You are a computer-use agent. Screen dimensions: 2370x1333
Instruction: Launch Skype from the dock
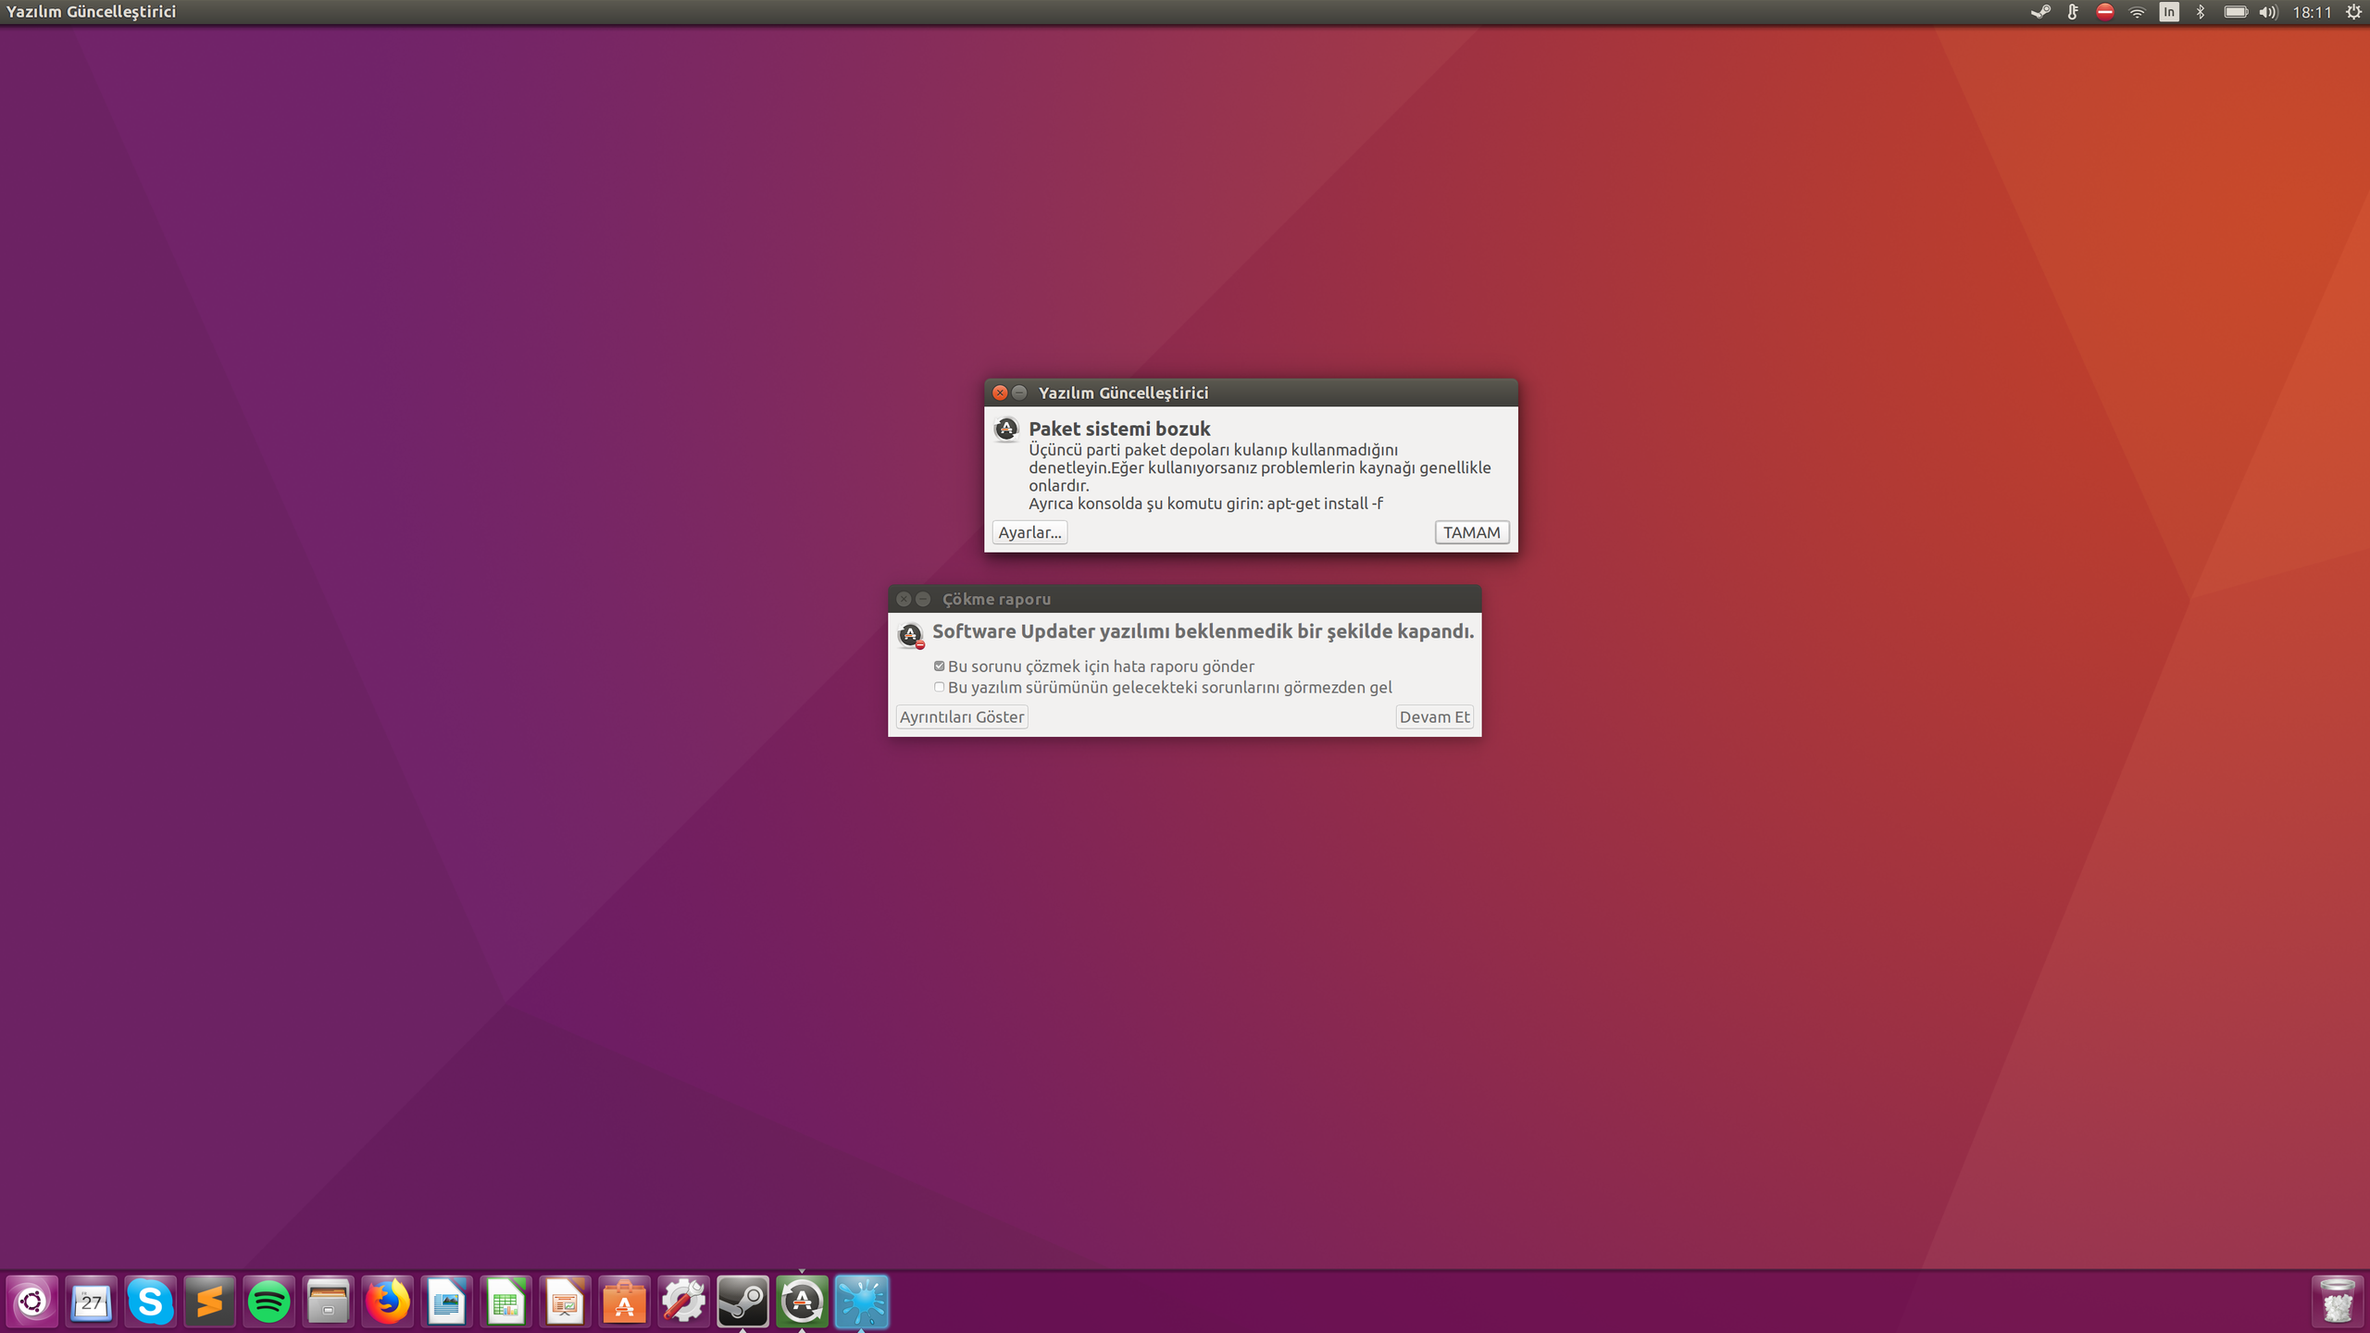click(x=151, y=1302)
